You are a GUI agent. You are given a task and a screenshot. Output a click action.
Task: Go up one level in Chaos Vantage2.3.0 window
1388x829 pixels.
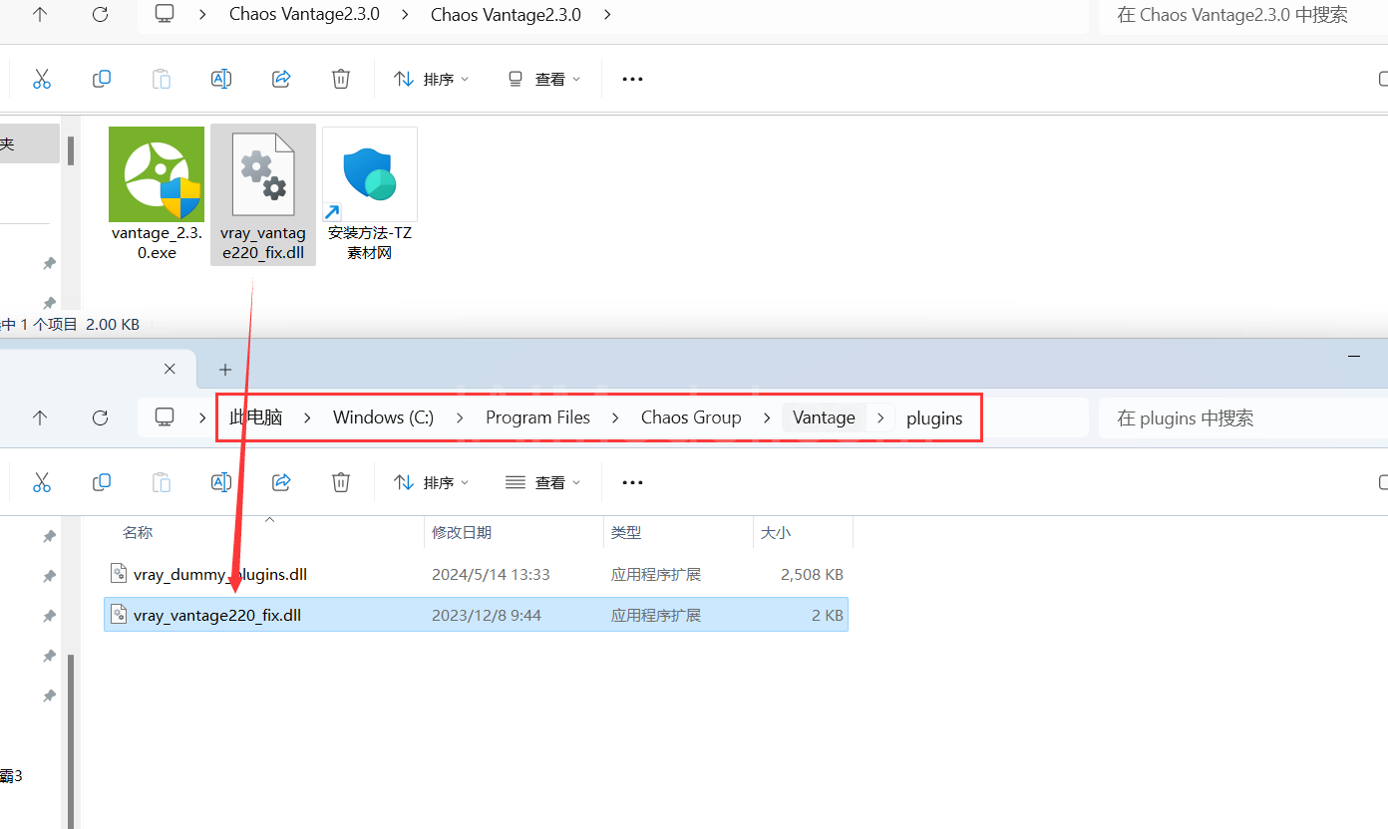click(x=40, y=14)
